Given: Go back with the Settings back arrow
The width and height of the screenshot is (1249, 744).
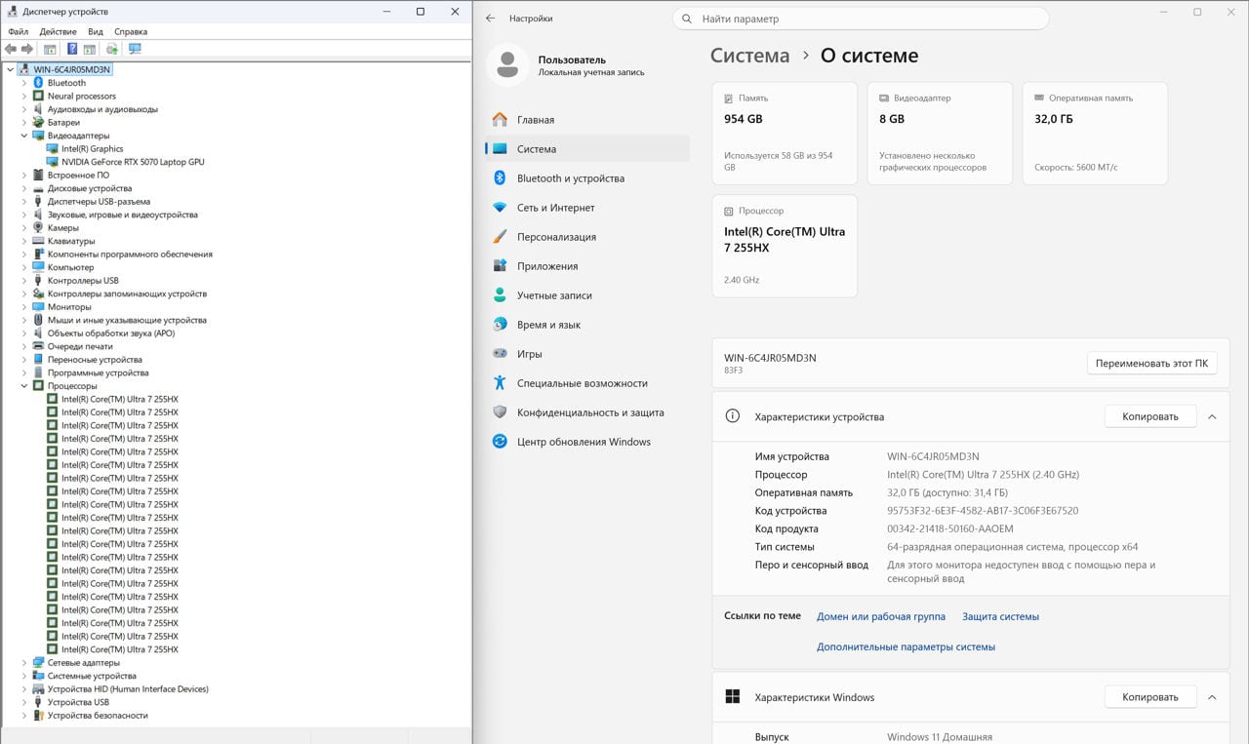Looking at the screenshot, I should 491,19.
